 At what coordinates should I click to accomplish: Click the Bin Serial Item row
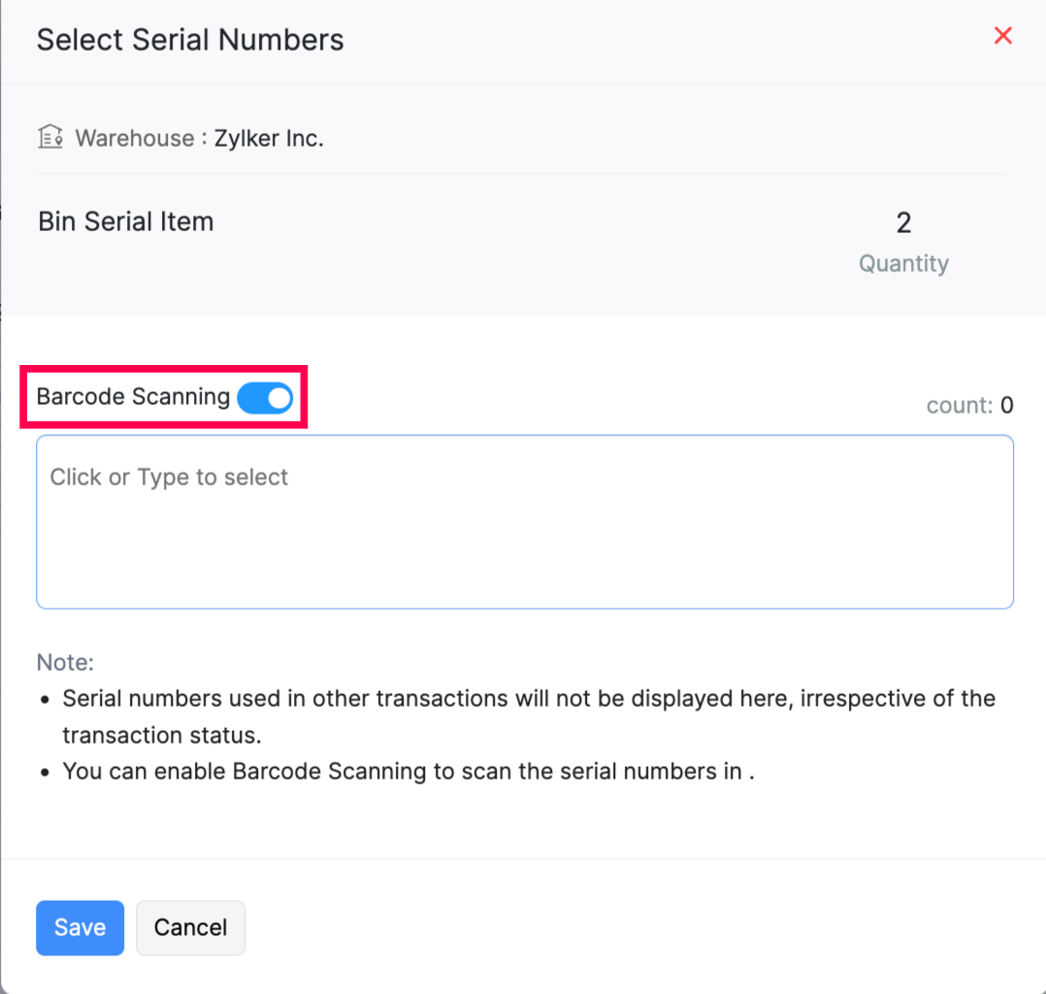125,221
